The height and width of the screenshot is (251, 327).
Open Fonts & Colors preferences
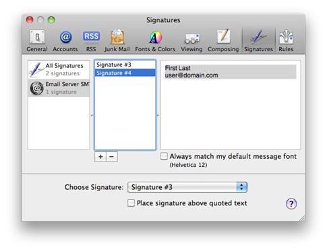(155, 41)
